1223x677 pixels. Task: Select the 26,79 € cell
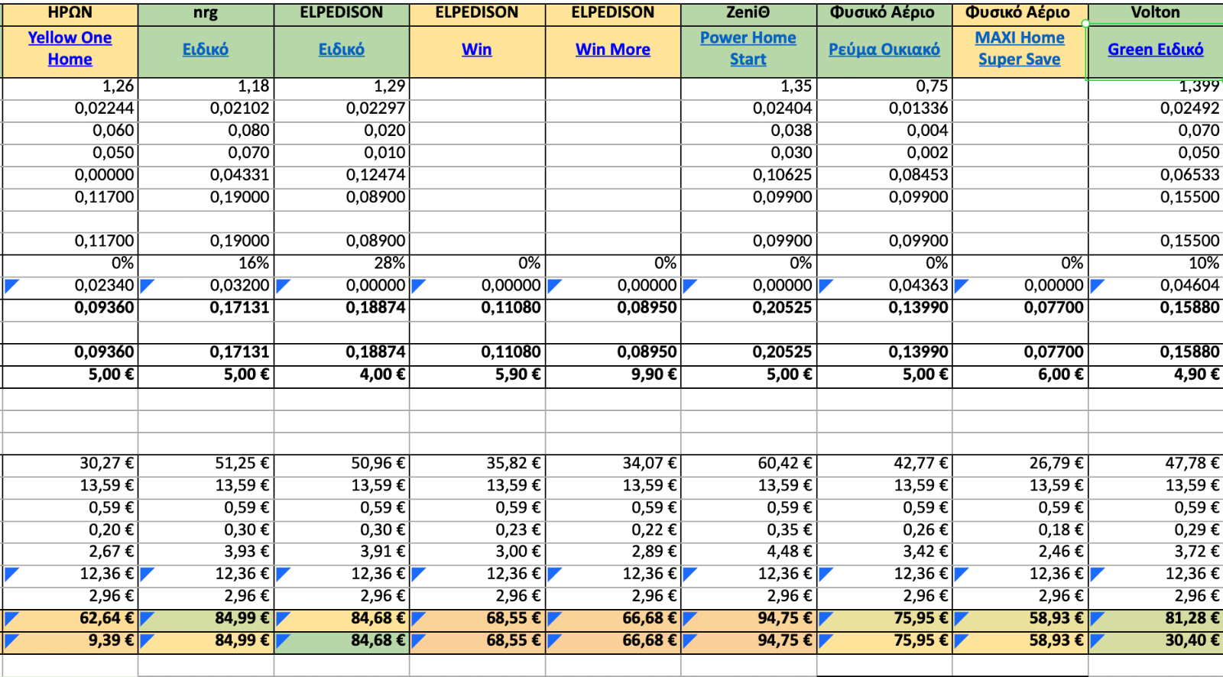1020,465
